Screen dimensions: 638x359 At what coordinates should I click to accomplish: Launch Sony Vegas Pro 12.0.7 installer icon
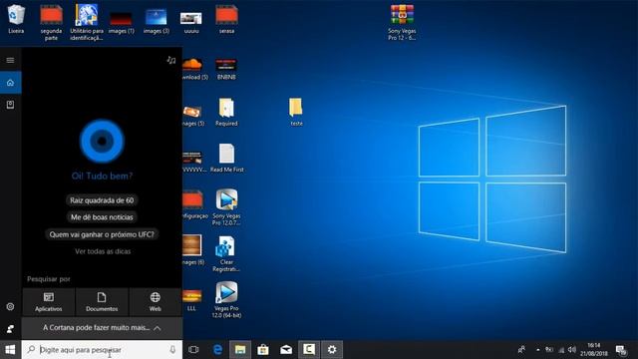(226, 207)
